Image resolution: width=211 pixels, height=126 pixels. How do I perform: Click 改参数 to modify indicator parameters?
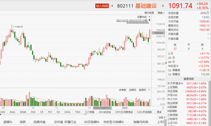point(123,90)
